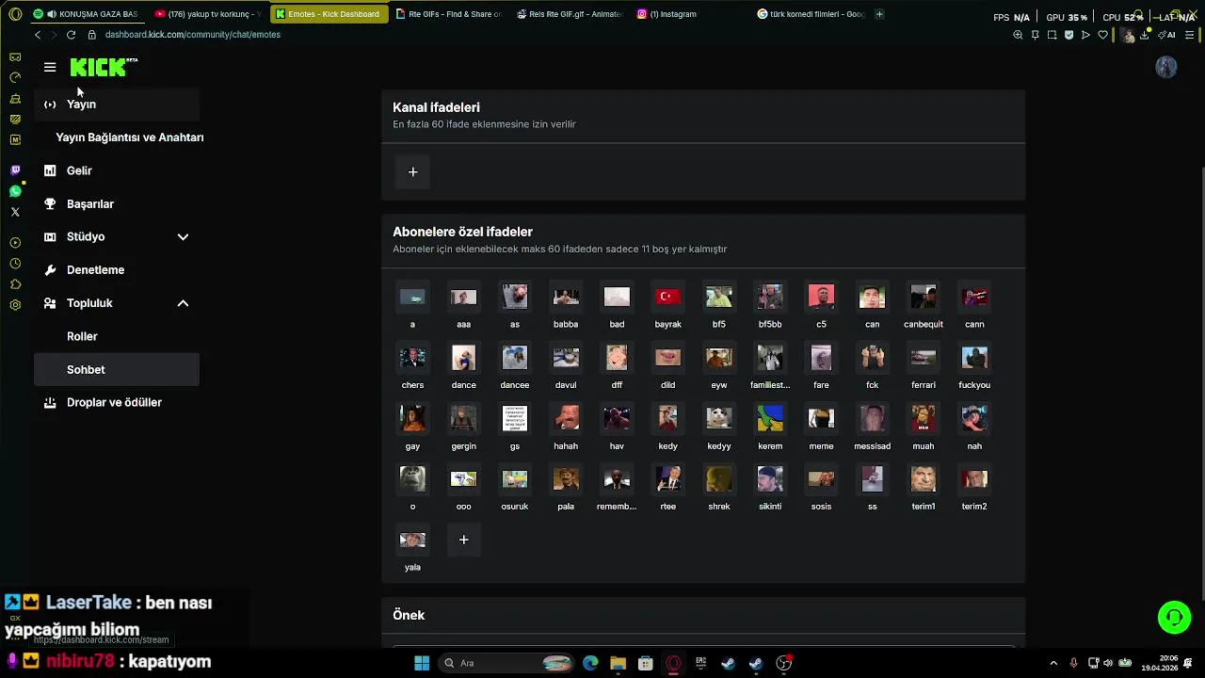
Task: Open WhatsApp in Opera sidebar
Action: click(15, 191)
